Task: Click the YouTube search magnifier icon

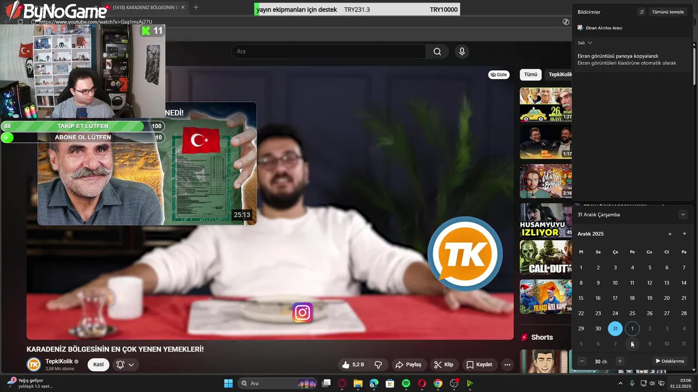Action: (x=437, y=52)
